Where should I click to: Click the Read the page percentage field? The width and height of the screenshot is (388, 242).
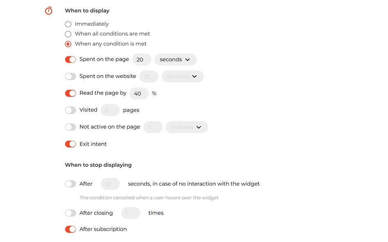(139, 93)
